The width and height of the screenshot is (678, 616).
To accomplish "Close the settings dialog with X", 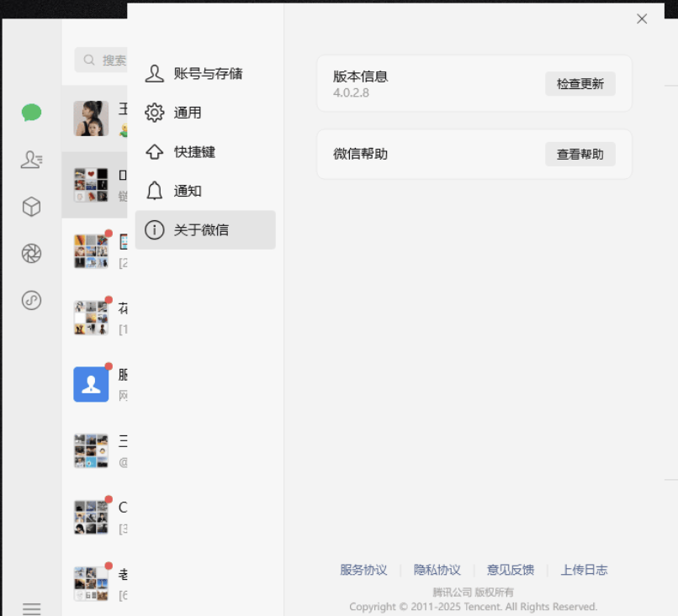I will [x=642, y=18].
